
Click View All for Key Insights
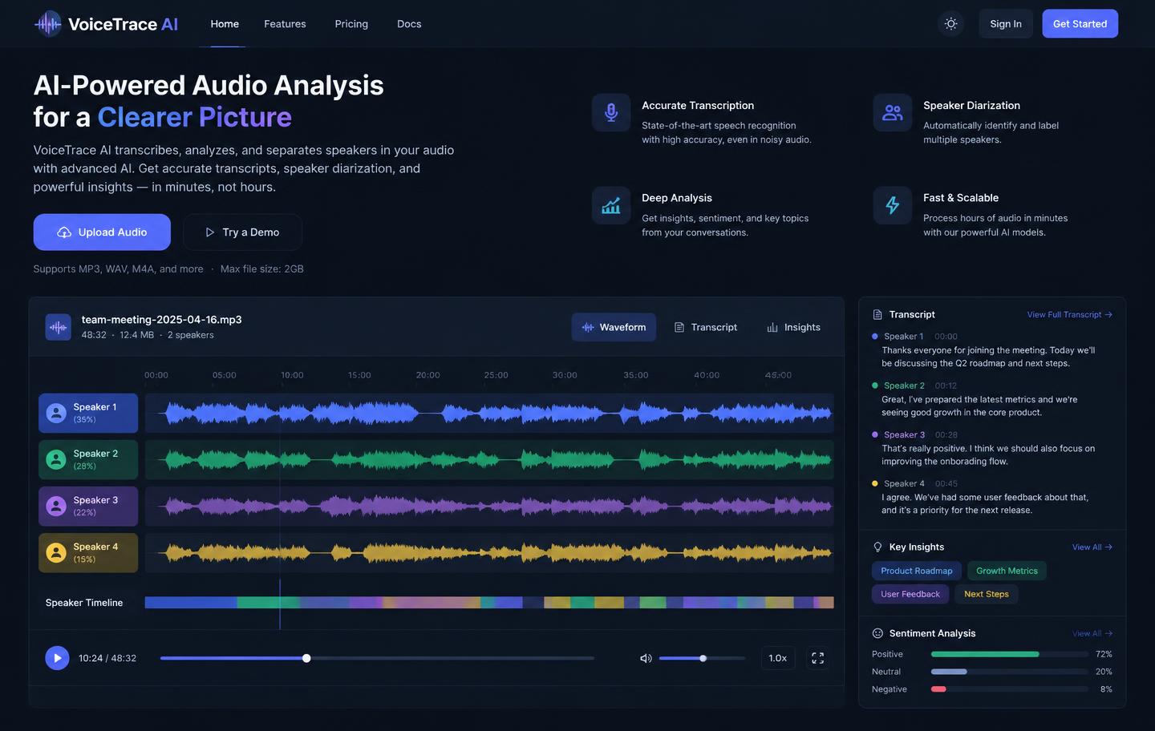pos(1092,547)
